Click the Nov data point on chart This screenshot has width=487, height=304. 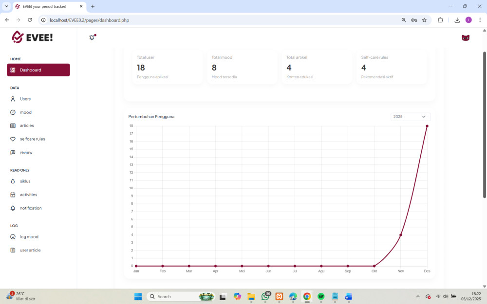[400, 235]
